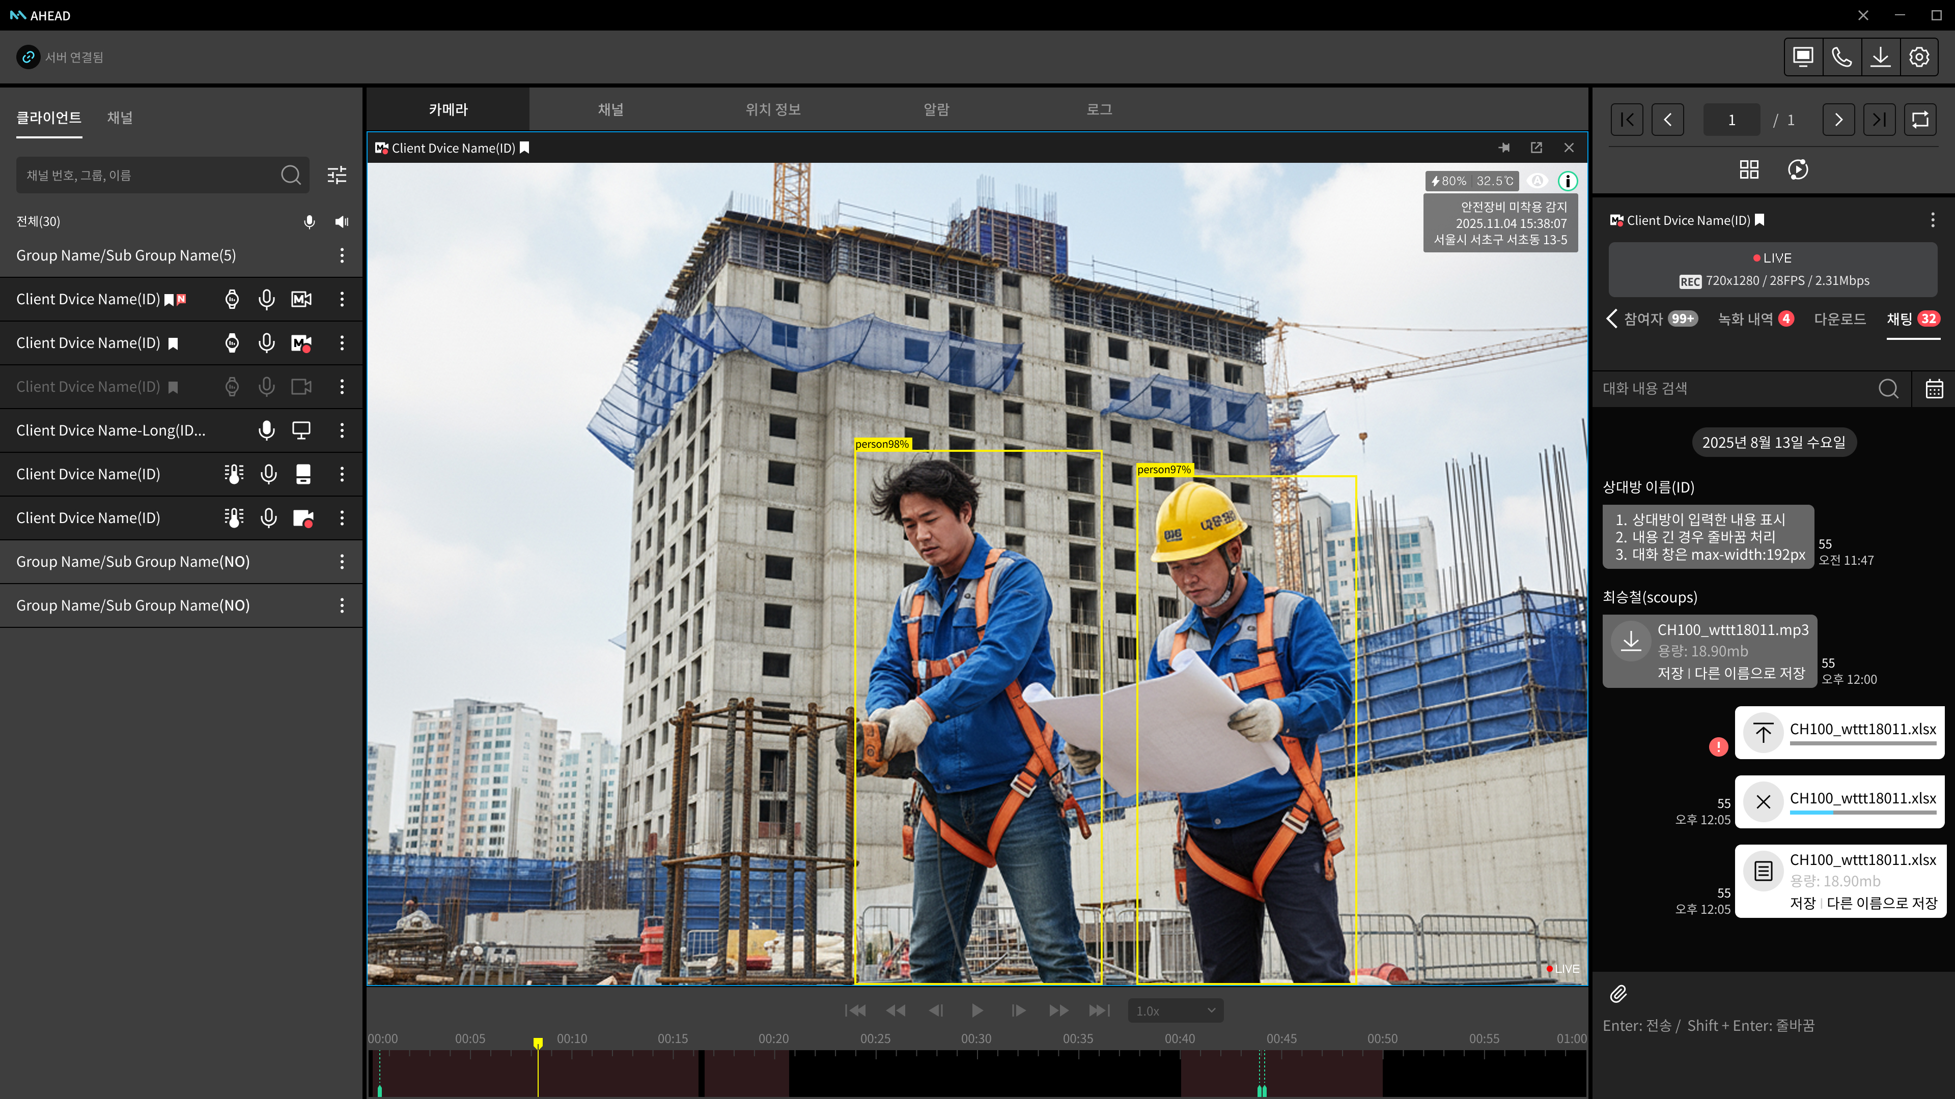This screenshot has height=1099, width=1955.
Task: Open the grid layout view icon
Action: (x=1749, y=169)
